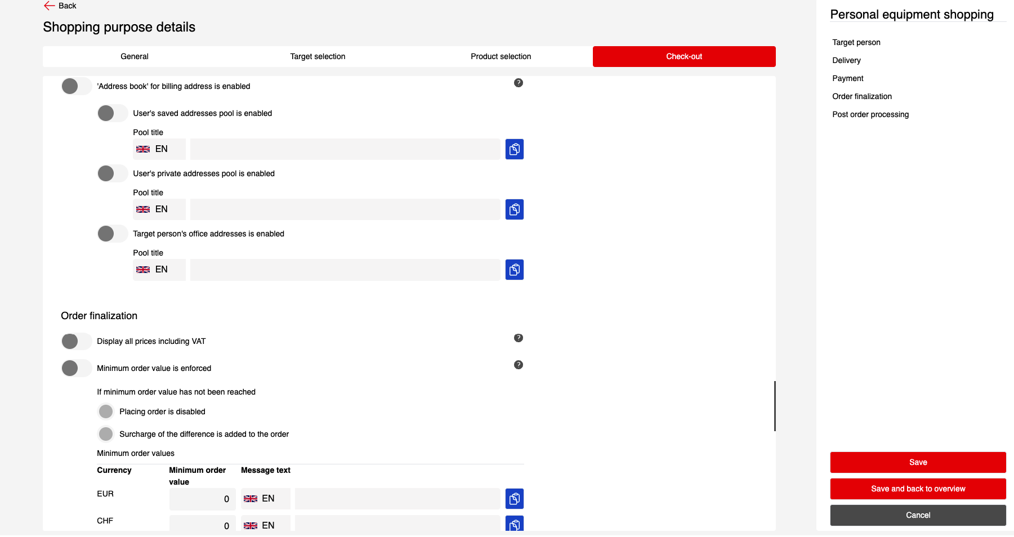Click help icon for billing address book
Viewport: 1014px width, 537px height.
coord(518,83)
